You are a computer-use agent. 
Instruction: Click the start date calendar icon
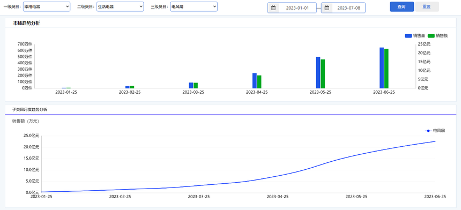[273, 8]
